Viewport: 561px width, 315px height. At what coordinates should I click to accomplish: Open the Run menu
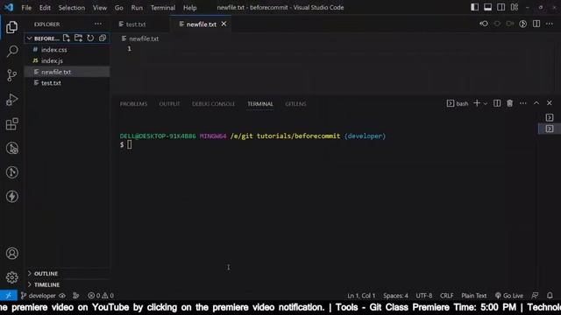[x=137, y=8]
